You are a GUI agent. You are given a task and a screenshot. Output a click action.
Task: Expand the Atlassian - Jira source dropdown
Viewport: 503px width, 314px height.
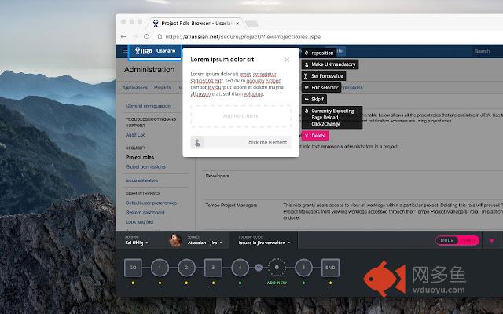point(204,243)
